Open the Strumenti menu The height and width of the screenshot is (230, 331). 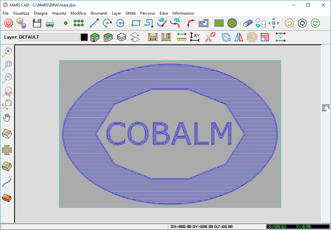pos(99,13)
